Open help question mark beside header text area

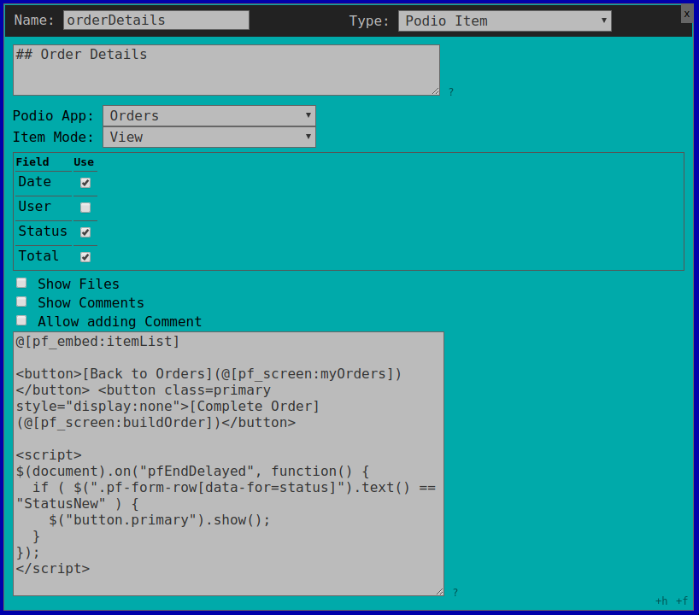(451, 91)
